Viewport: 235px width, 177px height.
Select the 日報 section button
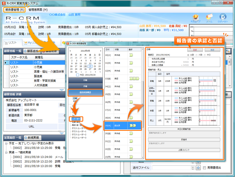pyautogui.click(x=85, y=80)
